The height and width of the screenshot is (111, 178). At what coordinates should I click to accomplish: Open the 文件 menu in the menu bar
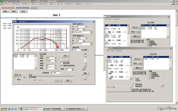pos(6,4)
